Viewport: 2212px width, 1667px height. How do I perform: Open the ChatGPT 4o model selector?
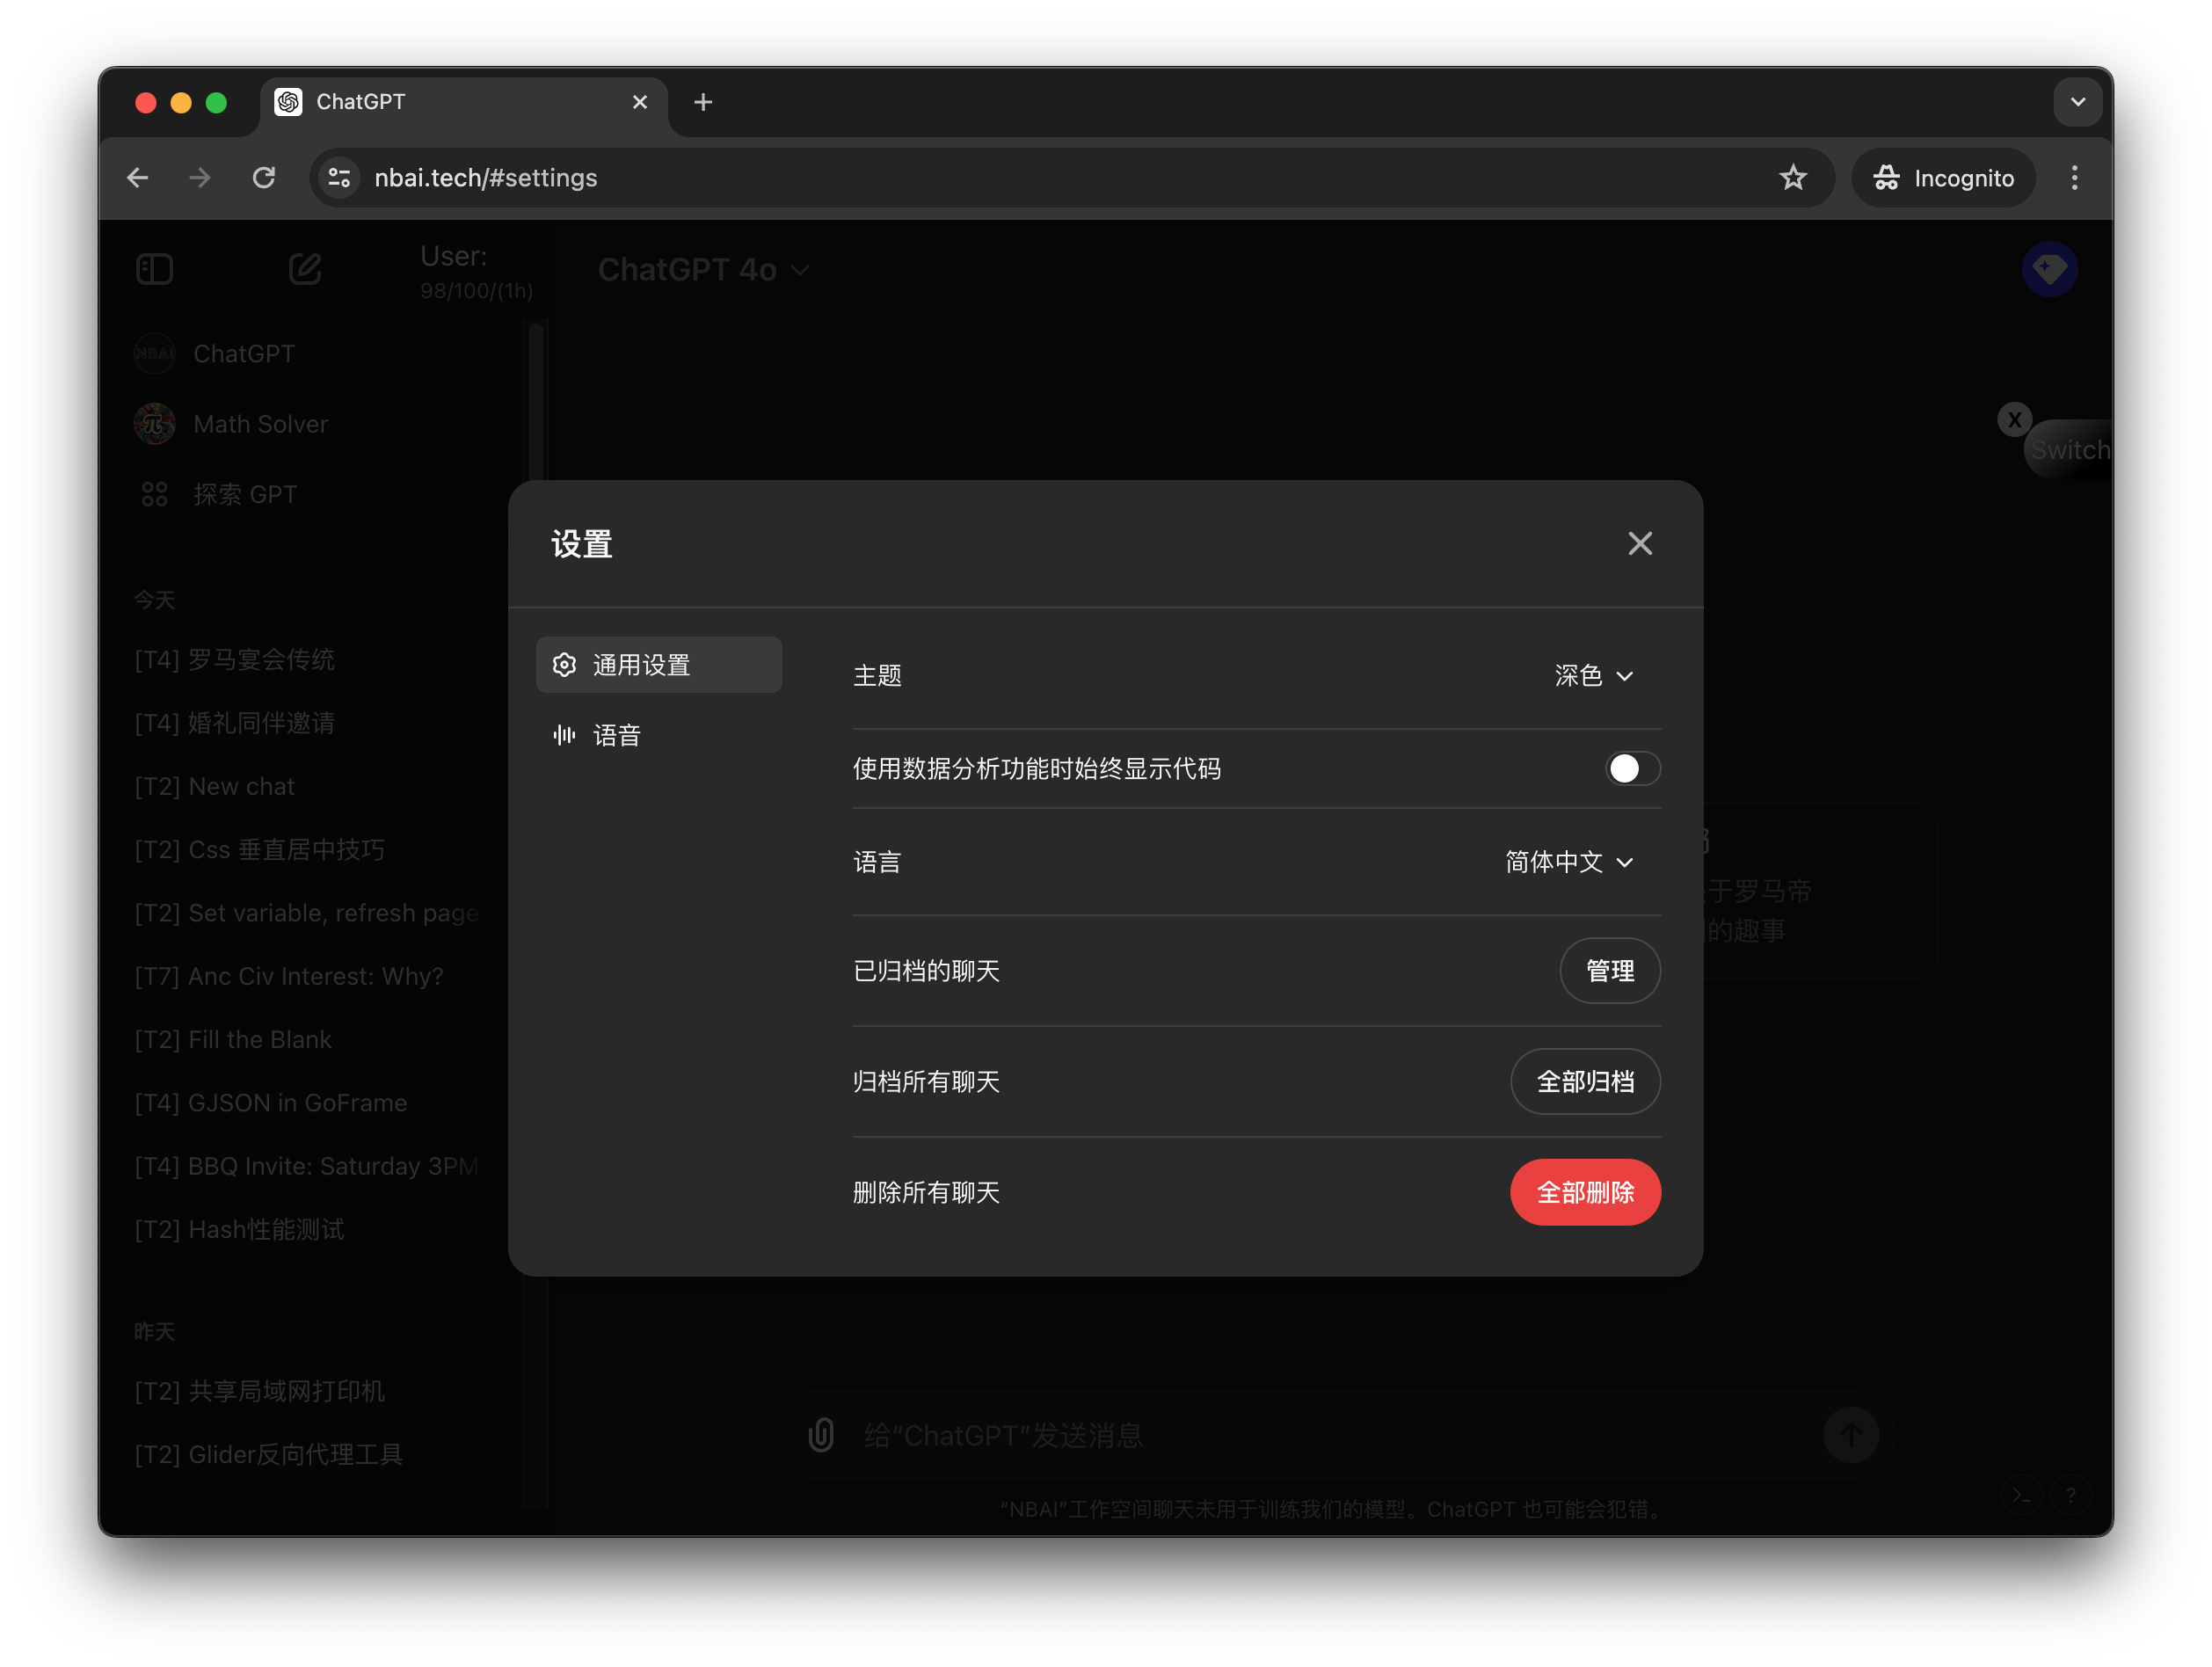tap(703, 270)
